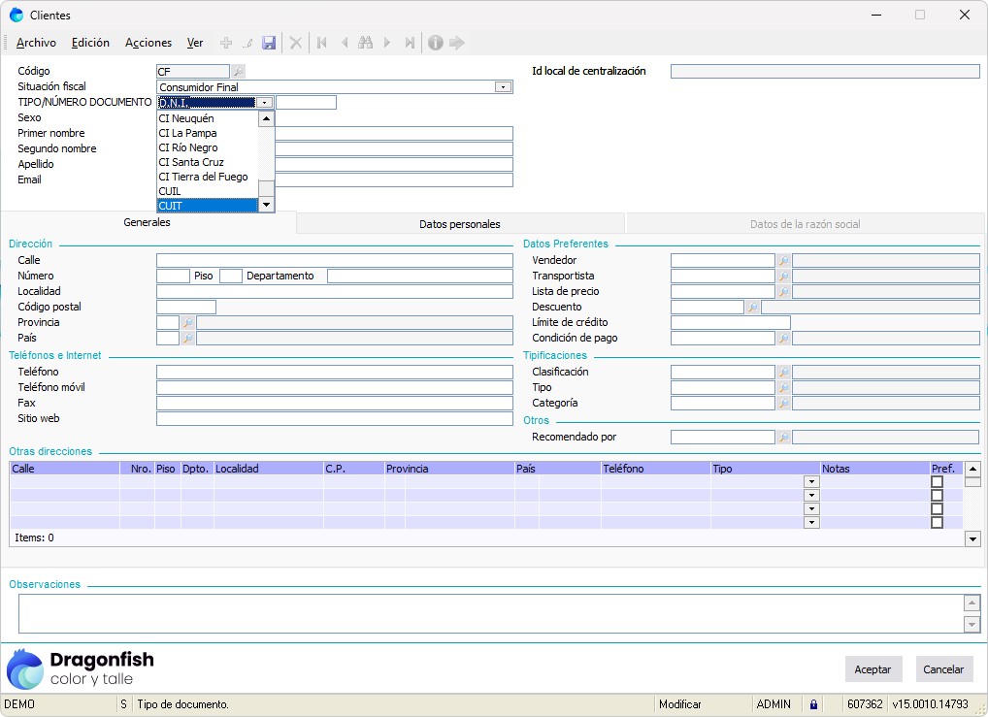Expand the Situación fiscal dropdown
Image resolution: width=988 pixels, height=717 pixels.
[503, 87]
